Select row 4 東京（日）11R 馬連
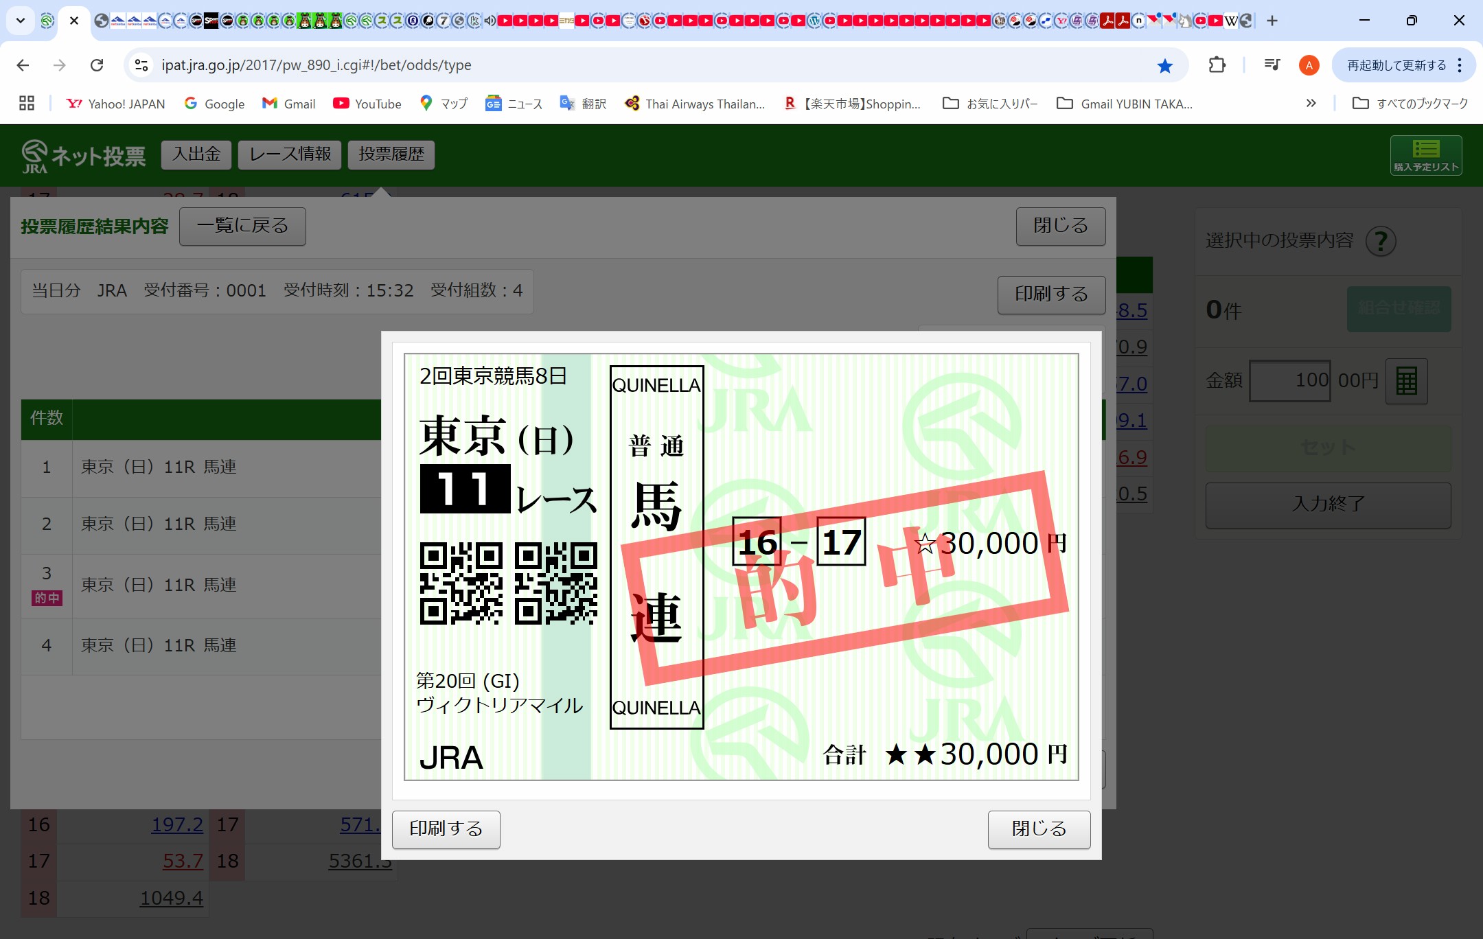 coord(201,646)
